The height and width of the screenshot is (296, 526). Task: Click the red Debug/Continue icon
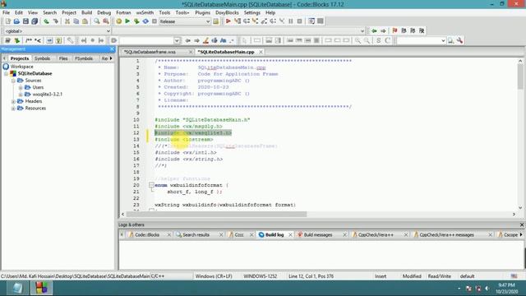click(x=228, y=21)
